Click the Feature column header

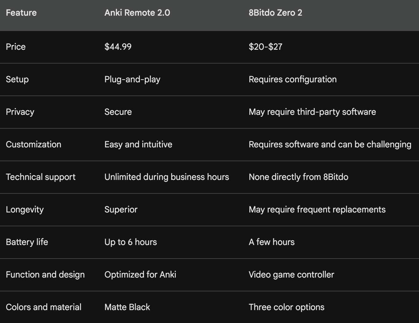[21, 13]
